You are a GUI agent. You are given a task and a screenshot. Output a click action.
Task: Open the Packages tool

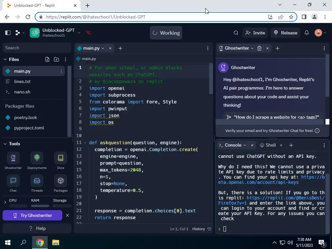click(x=61, y=184)
